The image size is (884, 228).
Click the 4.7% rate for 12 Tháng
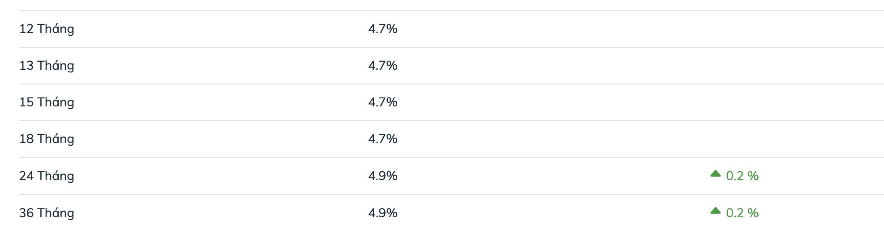383,29
